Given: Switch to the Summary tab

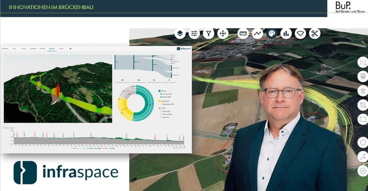Looking at the screenshot, I should pos(5,49).
